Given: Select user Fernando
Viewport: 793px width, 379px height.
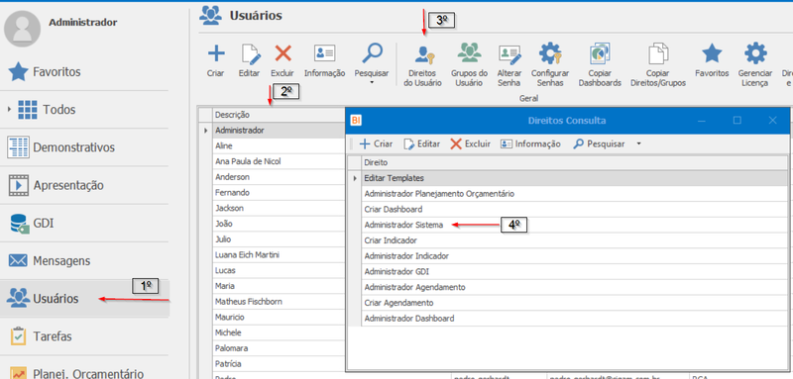Looking at the screenshot, I should (279, 193).
